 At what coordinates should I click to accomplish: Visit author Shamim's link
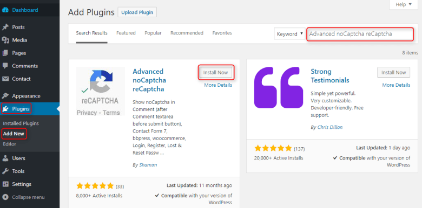[x=148, y=165]
